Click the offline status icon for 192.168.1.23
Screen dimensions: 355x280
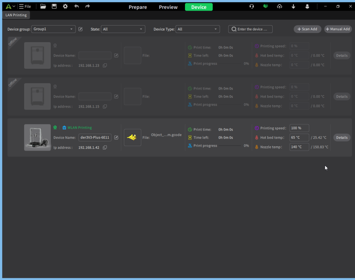pos(55,45)
